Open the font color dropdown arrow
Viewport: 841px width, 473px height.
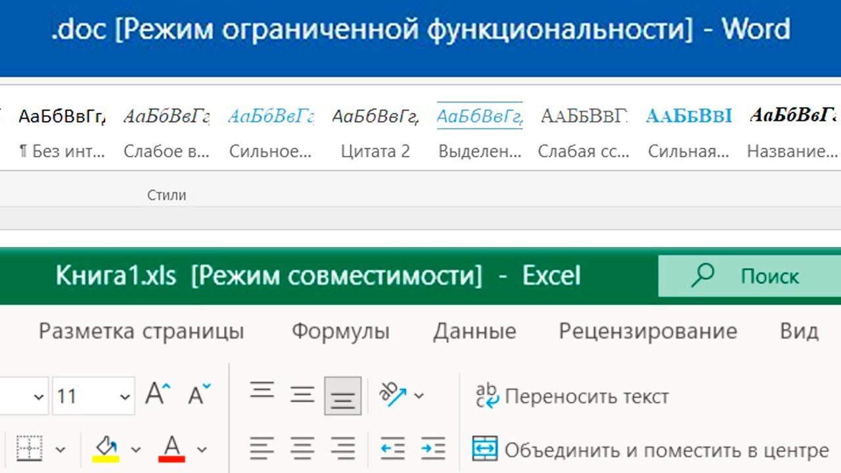point(202,450)
